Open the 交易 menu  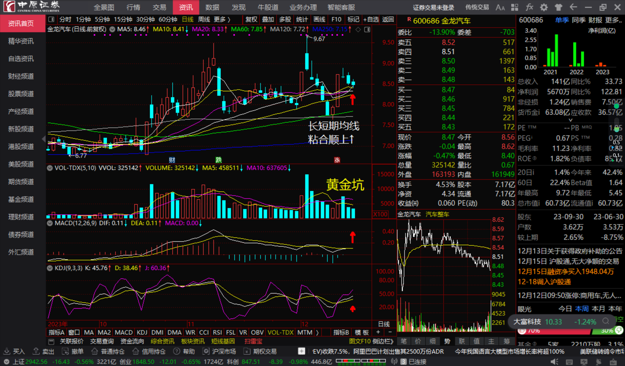click(160, 7)
